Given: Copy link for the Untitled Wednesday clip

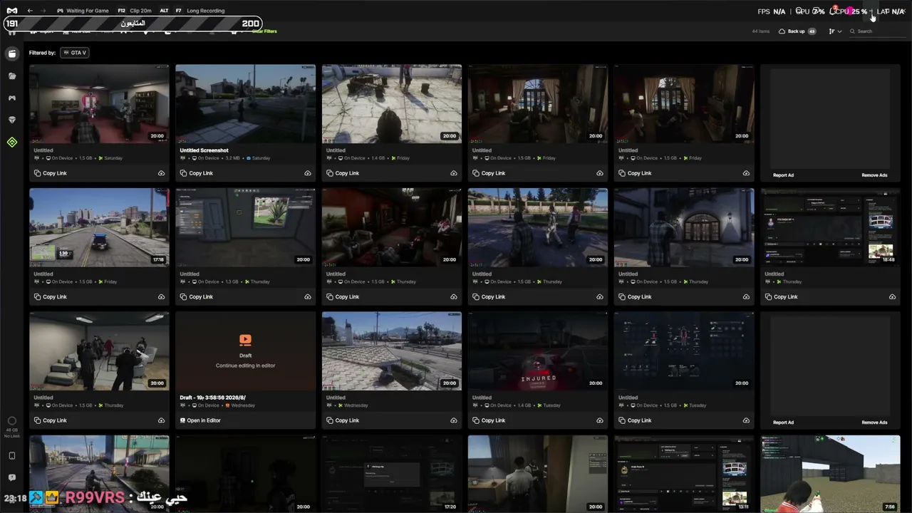Looking at the screenshot, I should pyautogui.click(x=342, y=420).
